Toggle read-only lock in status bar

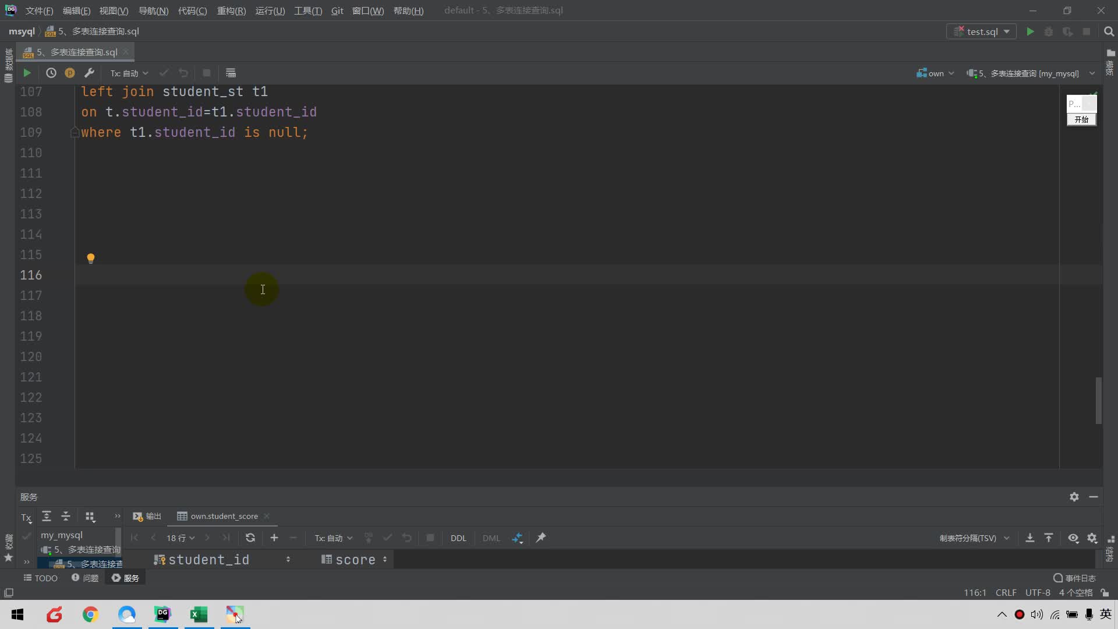(1105, 592)
